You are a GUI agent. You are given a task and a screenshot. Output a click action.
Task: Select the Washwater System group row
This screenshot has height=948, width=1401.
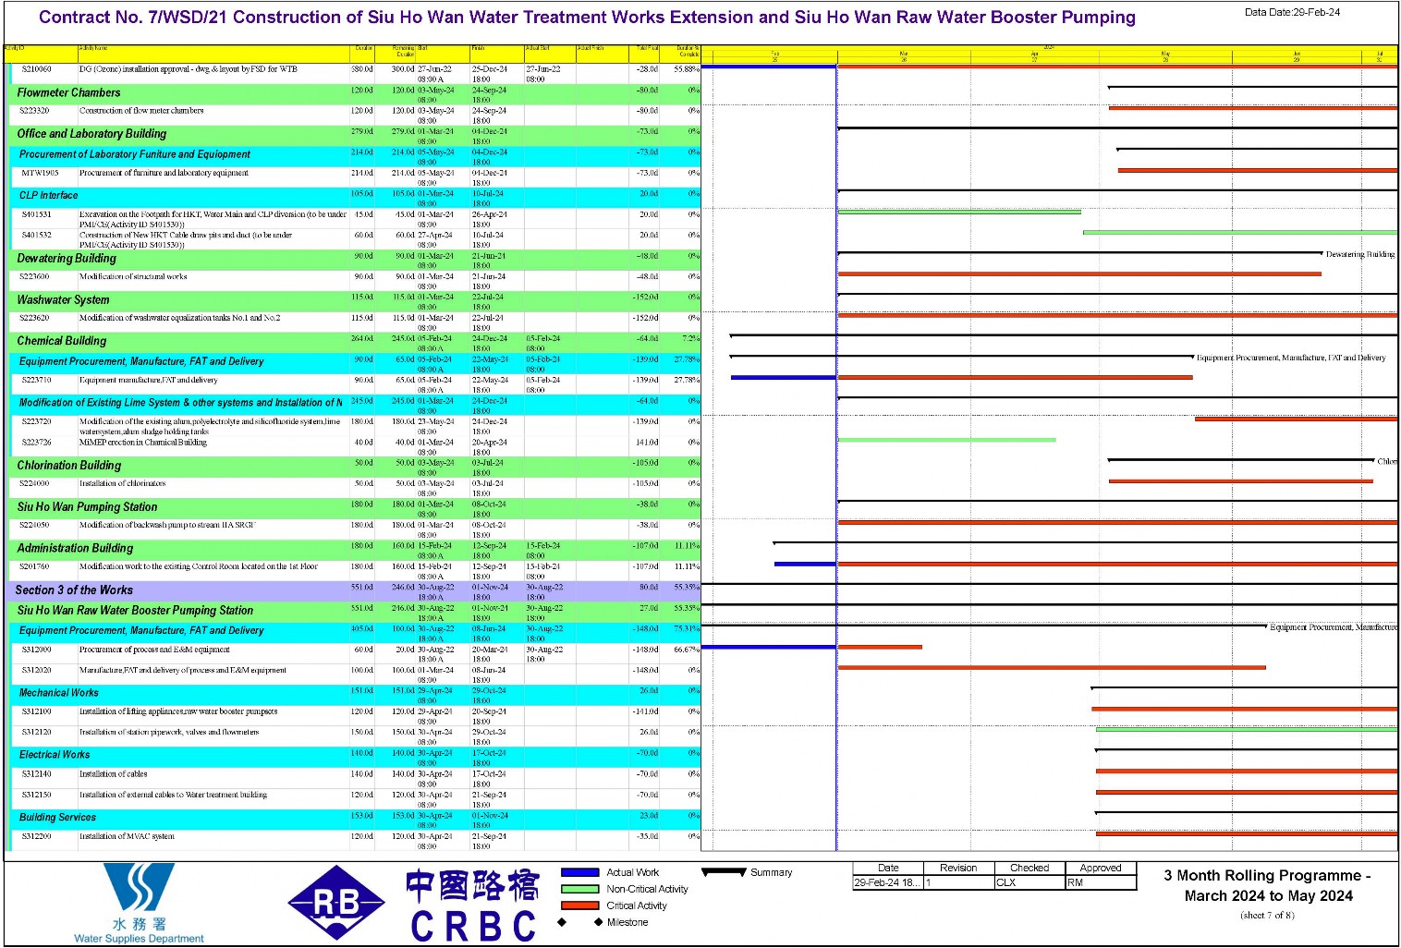point(352,300)
